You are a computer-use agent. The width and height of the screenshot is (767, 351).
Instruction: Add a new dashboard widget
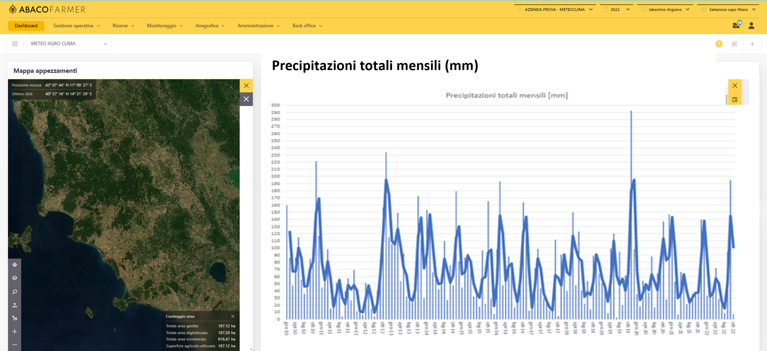coord(752,44)
